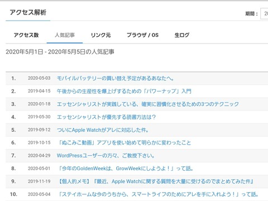This screenshot has width=268, height=201.
Task: Open エッセンシャリストが優先する読書方法 article
Action: coord(106,117)
